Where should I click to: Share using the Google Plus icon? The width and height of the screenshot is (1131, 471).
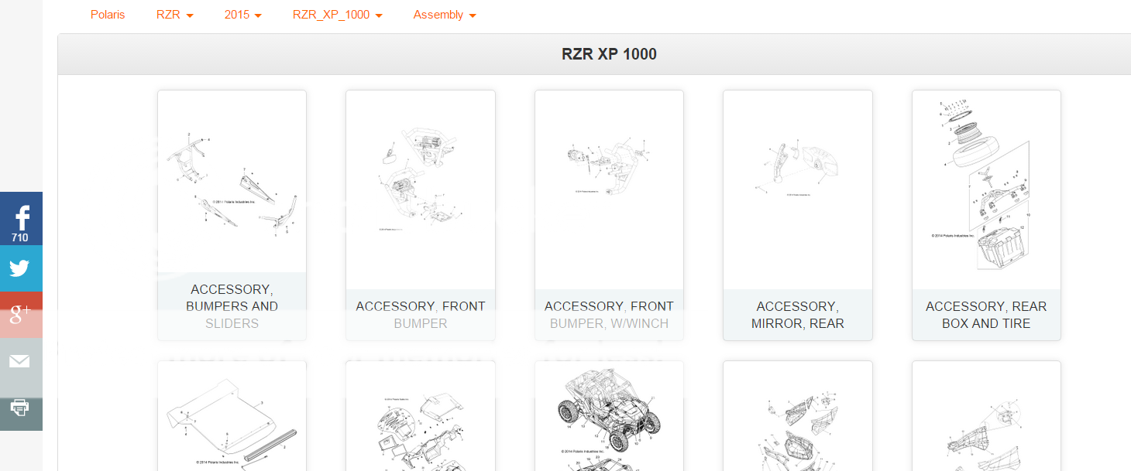[x=21, y=315]
